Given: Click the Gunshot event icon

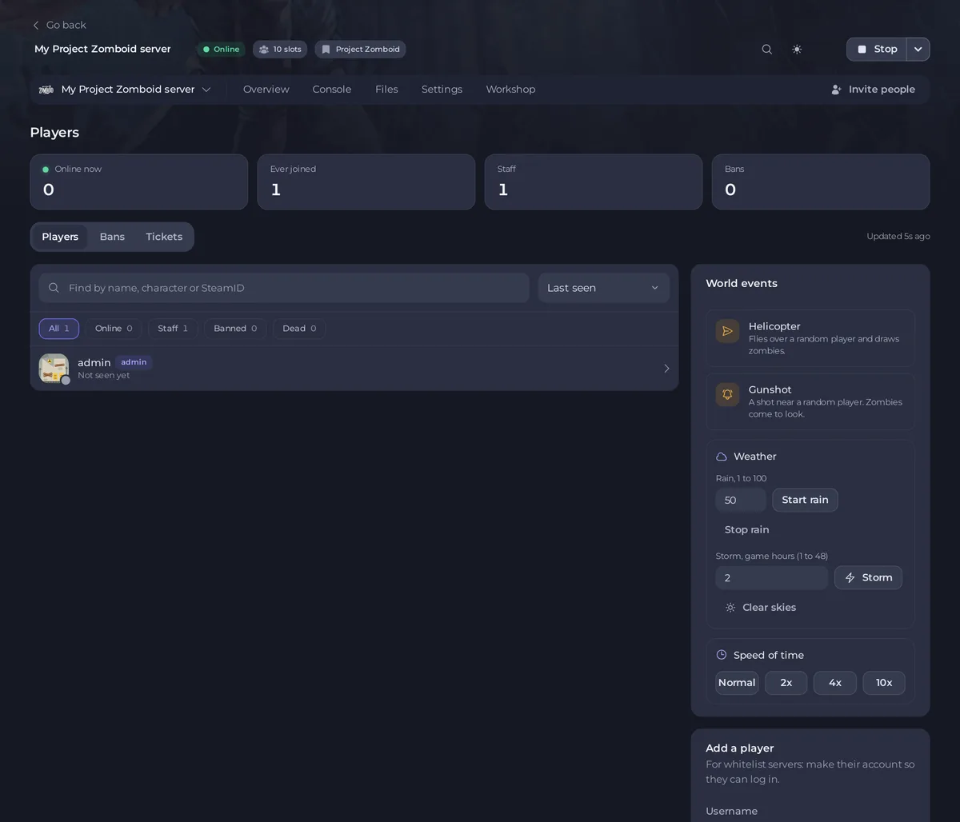Looking at the screenshot, I should [727, 394].
